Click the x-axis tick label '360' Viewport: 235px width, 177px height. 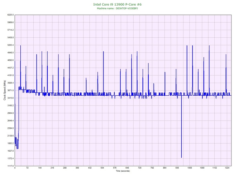[77, 168]
